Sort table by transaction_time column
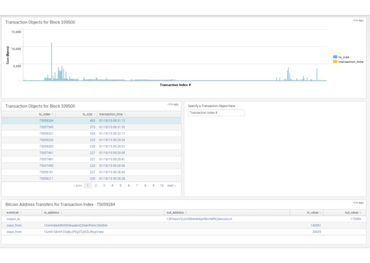 (x=112, y=114)
